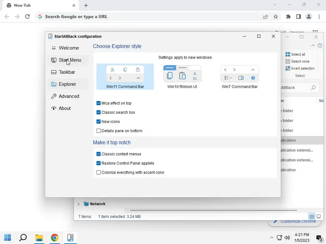Click Invert selection in Explorer window
This screenshot has width=326, height=244.
[x=300, y=69]
